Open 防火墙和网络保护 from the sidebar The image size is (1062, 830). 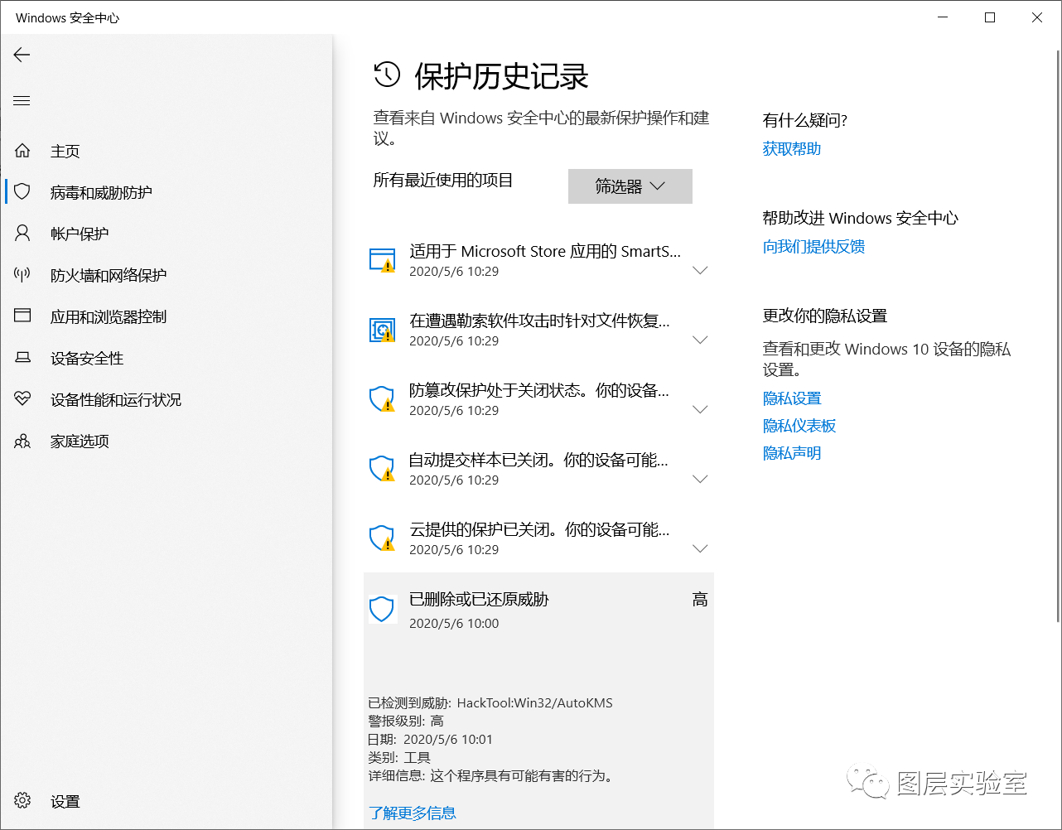point(109,276)
